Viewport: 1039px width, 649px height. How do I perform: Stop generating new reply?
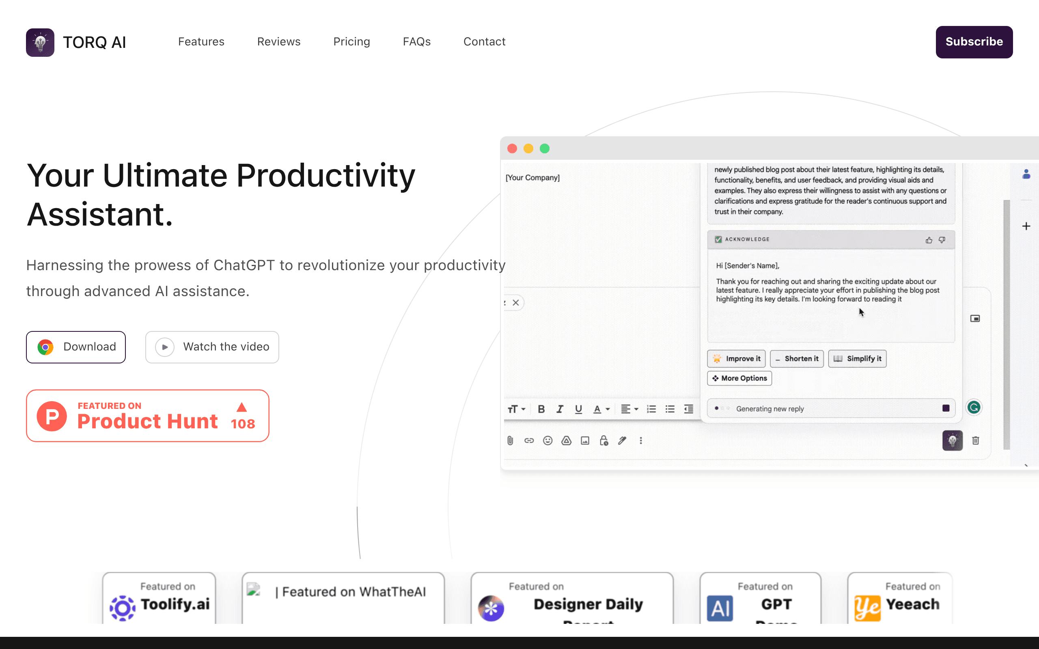point(946,408)
